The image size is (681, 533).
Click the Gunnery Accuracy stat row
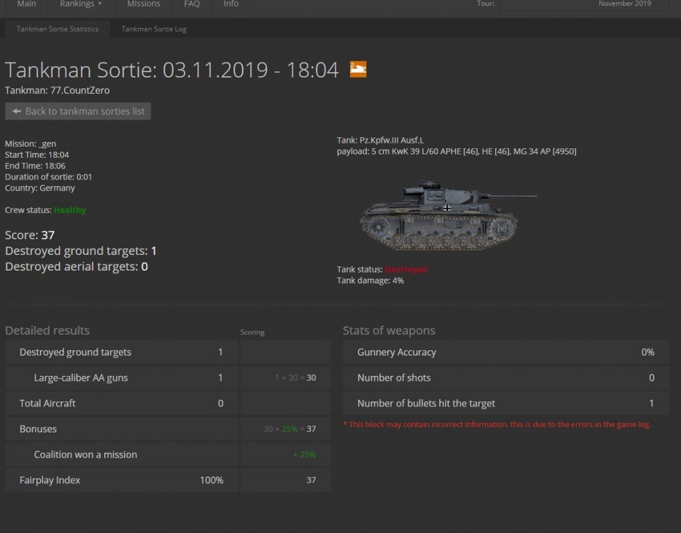pos(506,352)
